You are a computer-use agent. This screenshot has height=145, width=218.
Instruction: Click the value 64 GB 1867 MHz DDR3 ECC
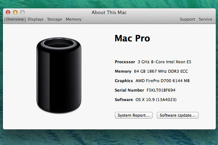(161, 71)
